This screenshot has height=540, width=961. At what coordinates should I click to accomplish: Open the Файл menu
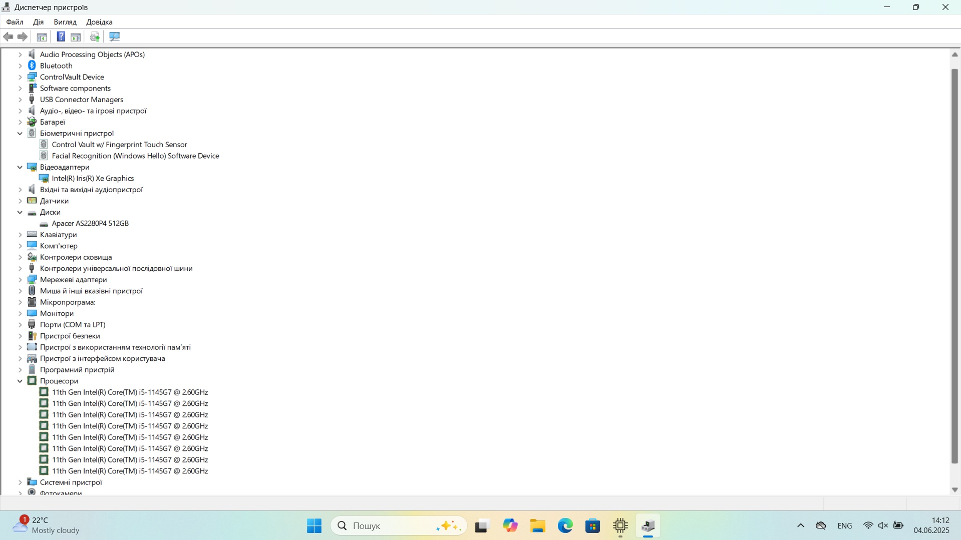coord(15,22)
